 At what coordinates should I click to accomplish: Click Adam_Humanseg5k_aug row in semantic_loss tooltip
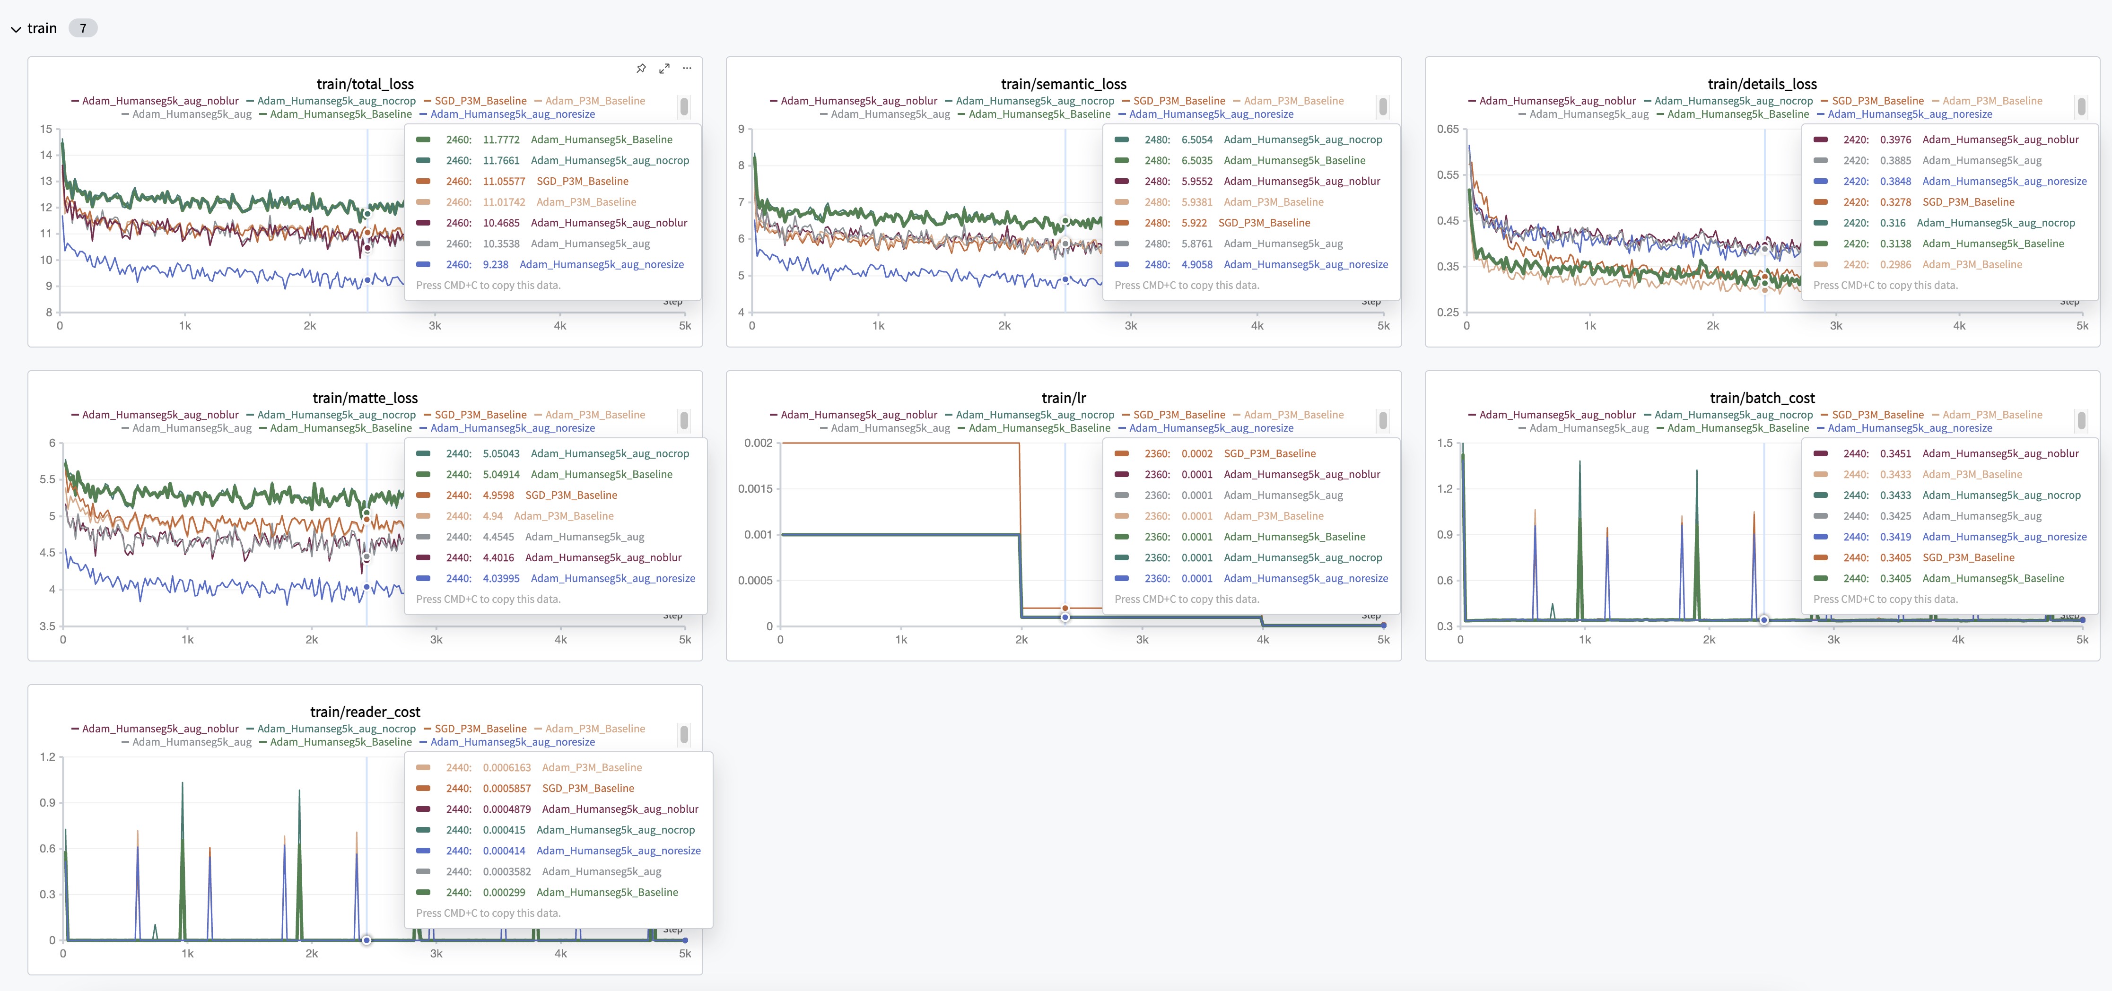point(1251,243)
